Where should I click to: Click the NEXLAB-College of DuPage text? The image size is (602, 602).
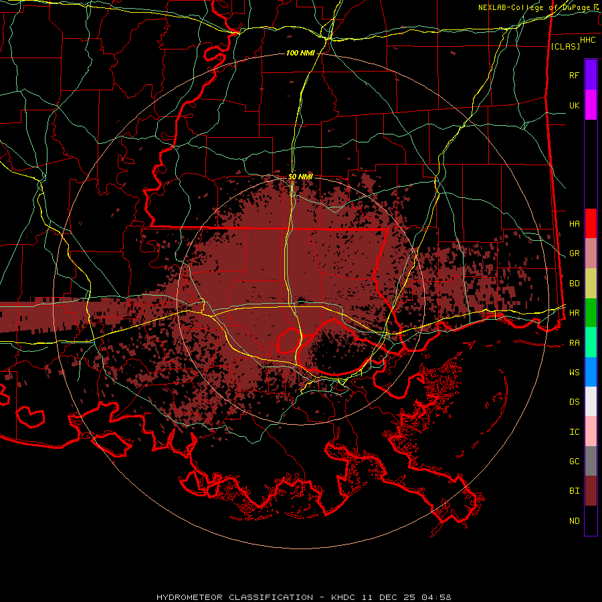point(534,7)
